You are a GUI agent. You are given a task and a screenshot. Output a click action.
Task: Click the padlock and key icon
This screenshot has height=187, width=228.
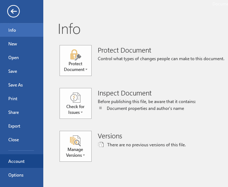pos(75,55)
